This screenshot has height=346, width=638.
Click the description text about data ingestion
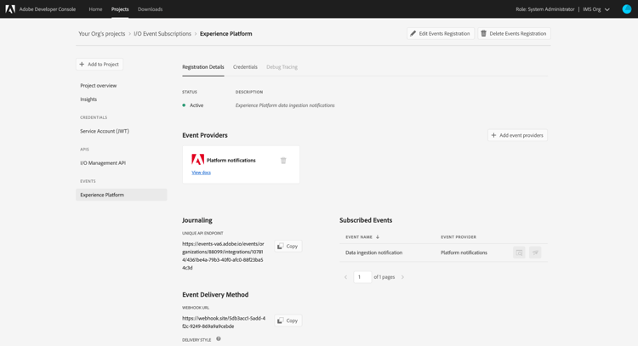point(285,105)
